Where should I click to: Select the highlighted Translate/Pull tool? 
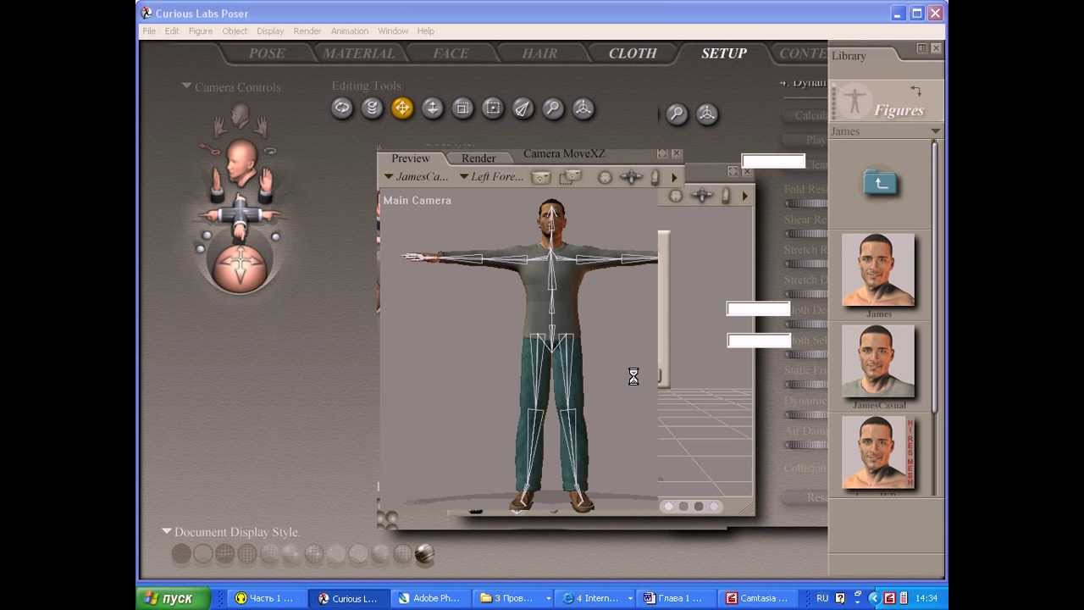click(x=402, y=108)
